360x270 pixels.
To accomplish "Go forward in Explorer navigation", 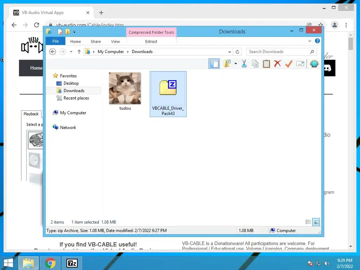I will 63,52.
